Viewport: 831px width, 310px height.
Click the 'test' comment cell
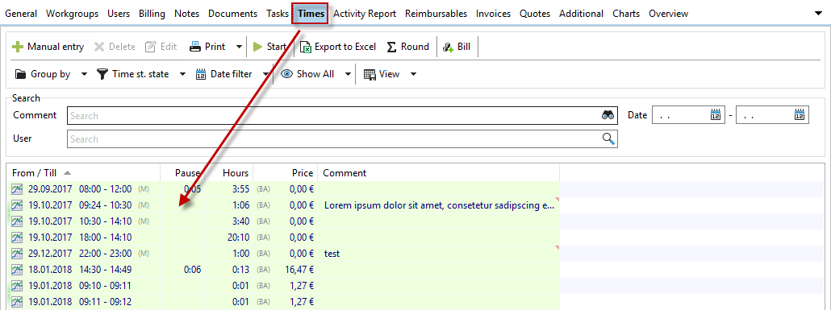pos(439,254)
